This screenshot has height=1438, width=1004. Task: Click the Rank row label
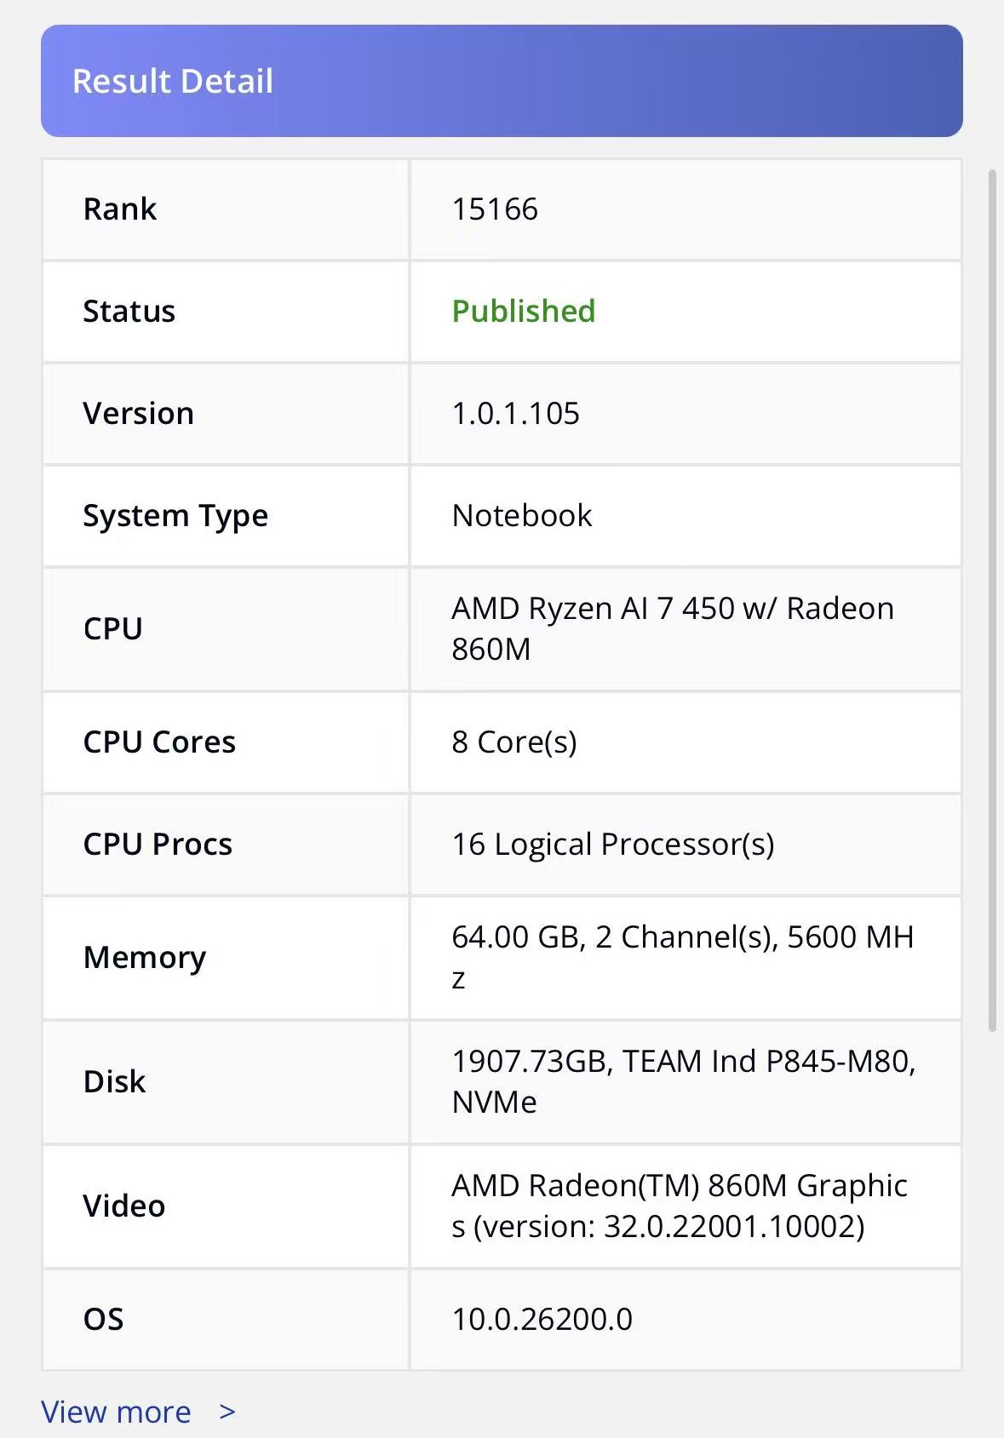(x=120, y=209)
